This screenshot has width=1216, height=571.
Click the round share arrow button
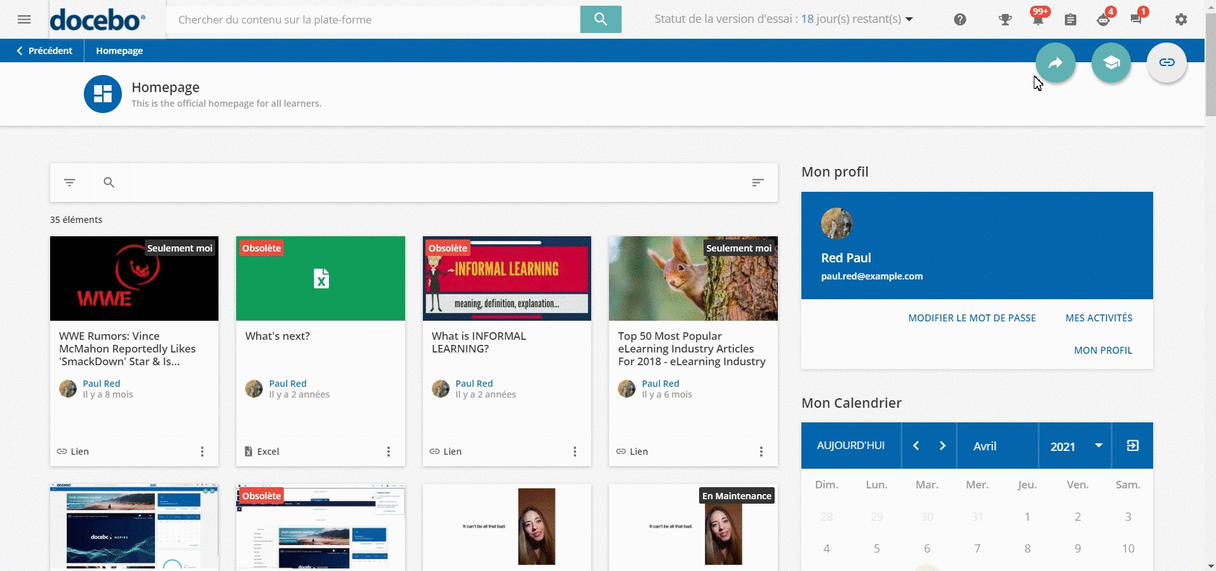(1055, 63)
